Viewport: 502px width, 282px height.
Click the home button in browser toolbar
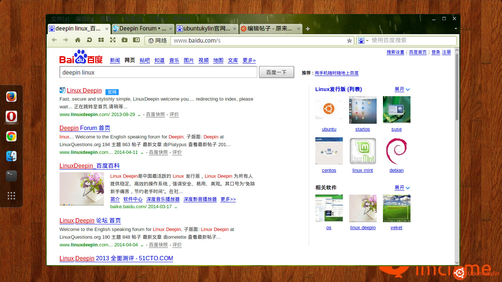(x=78, y=40)
